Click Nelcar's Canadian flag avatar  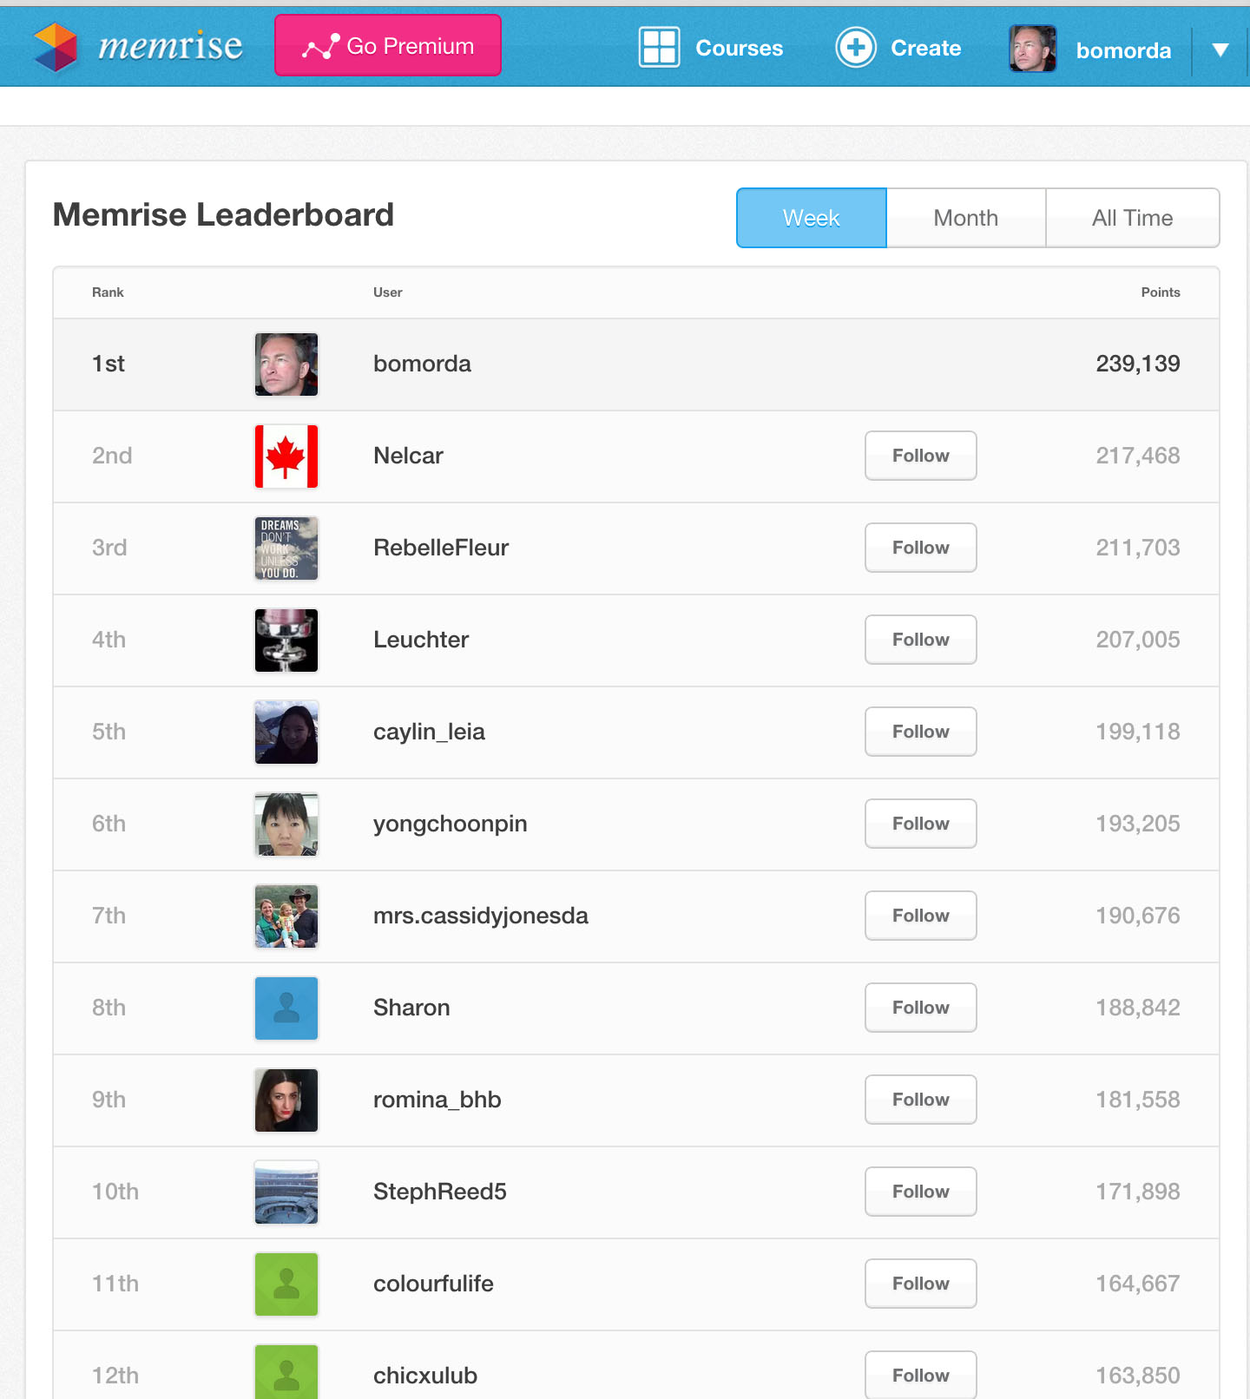tap(286, 456)
